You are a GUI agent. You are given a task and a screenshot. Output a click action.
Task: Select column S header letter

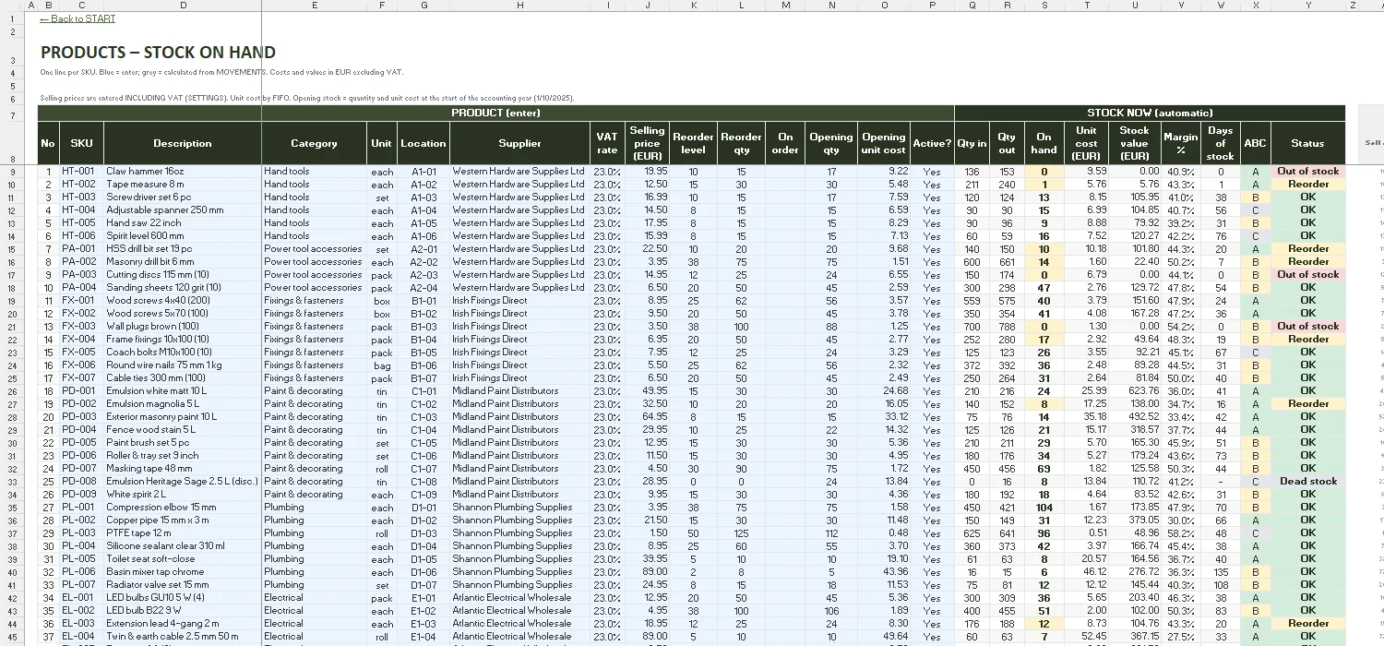(x=1044, y=6)
